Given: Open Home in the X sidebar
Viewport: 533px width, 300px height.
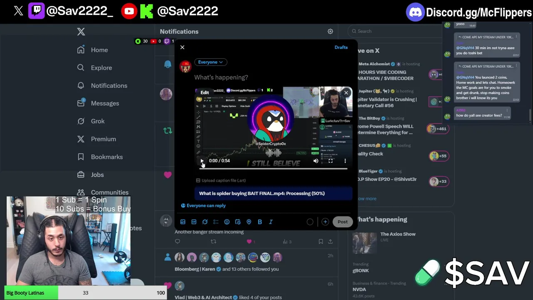Looking at the screenshot, I should pos(92,50).
